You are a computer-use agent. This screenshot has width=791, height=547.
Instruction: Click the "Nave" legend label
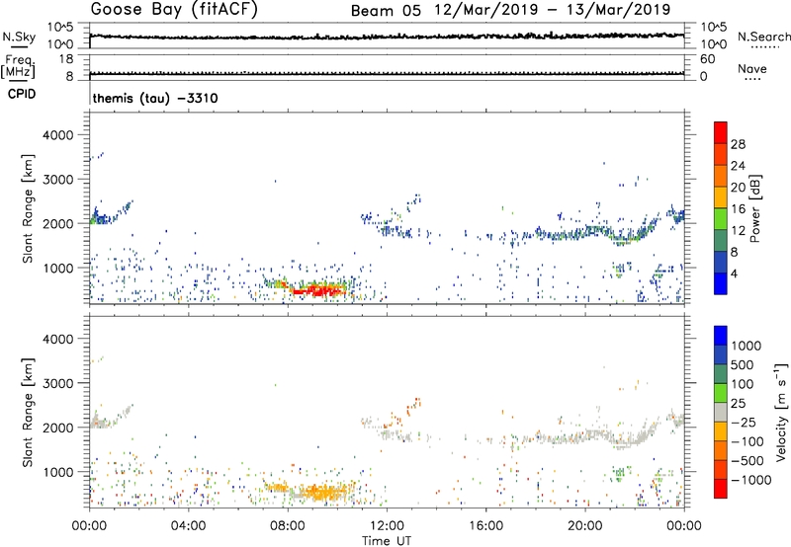click(752, 68)
